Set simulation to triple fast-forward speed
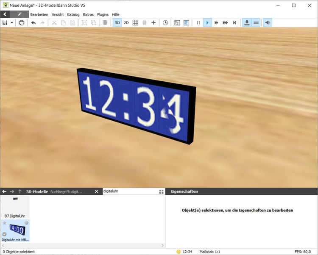The height and width of the screenshot is (255, 318). tap(225, 23)
